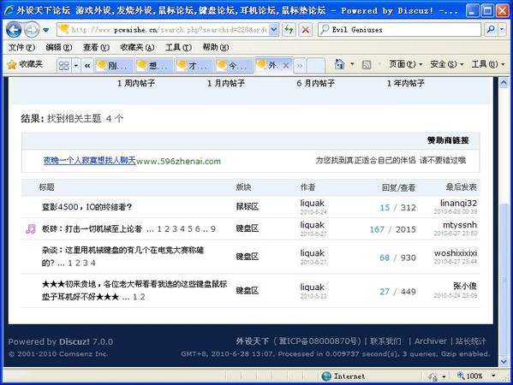Open thread 蓝影4500，IO的终结者?
The image size is (513, 385).
[x=86, y=207]
